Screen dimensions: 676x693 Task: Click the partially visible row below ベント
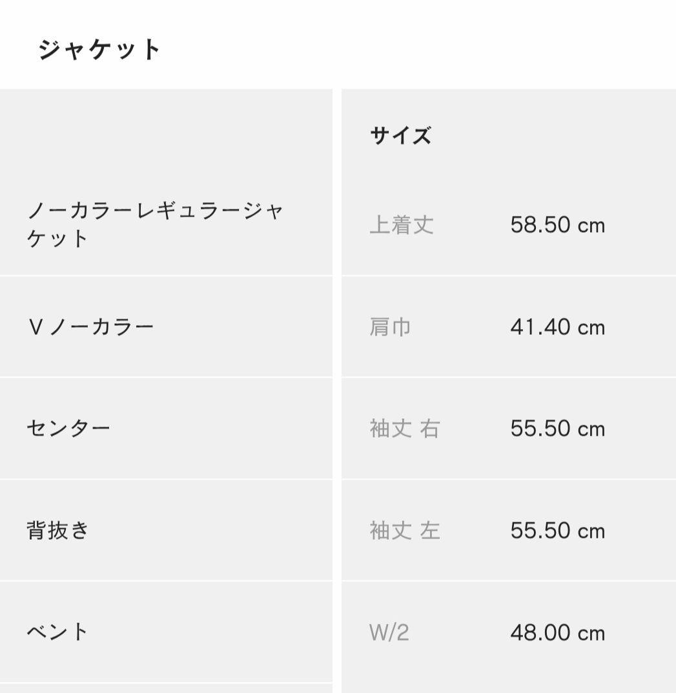point(166,688)
